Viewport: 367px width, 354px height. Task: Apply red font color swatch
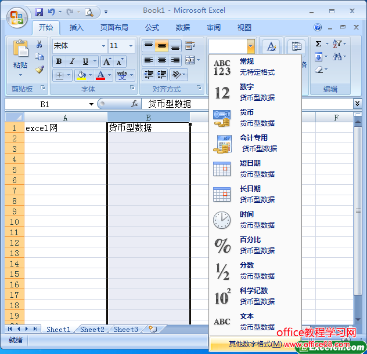click(100, 79)
